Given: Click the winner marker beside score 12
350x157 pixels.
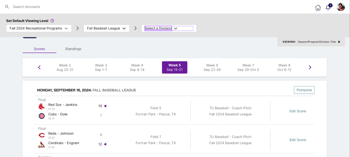Looking at the screenshot, I should click(x=105, y=144).
